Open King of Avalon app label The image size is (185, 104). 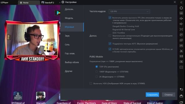point(155,103)
